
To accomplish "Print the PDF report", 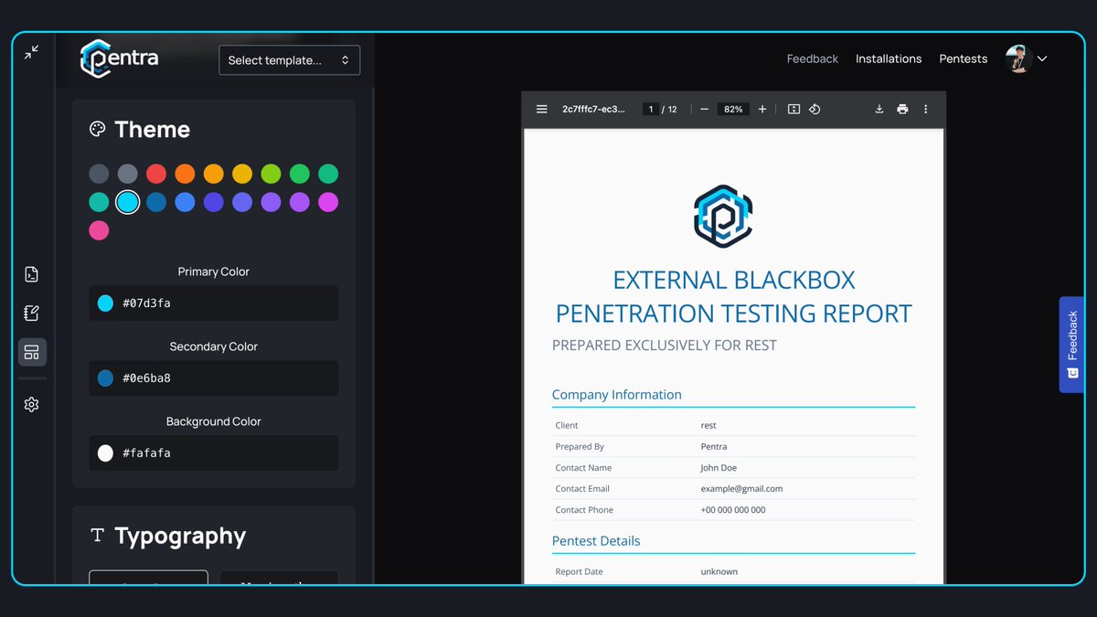I will click(x=902, y=109).
